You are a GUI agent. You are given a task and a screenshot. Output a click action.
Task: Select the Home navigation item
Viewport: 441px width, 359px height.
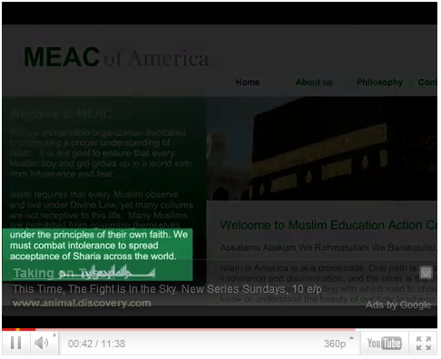pyautogui.click(x=248, y=82)
